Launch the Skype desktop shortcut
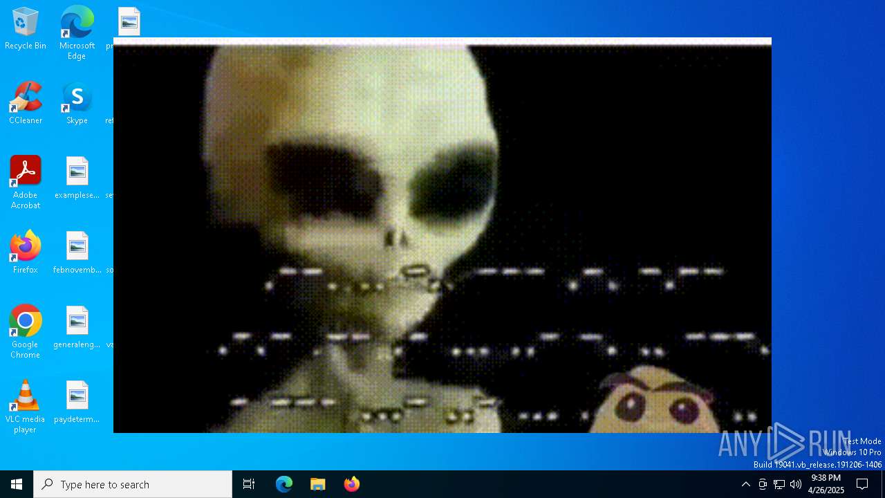The width and height of the screenshot is (885, 498). coord(77,104)
